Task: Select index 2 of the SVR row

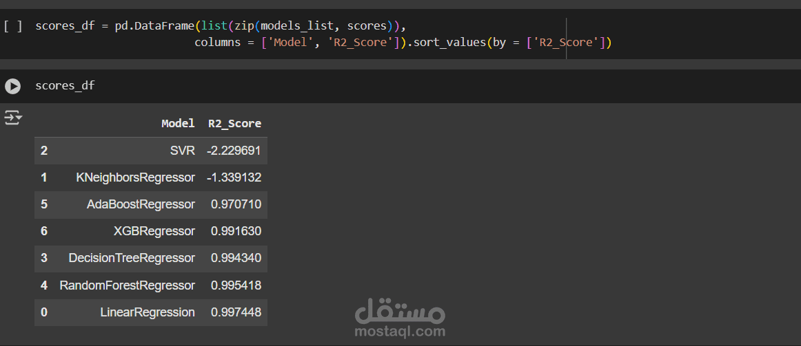Action: [44, 151]
